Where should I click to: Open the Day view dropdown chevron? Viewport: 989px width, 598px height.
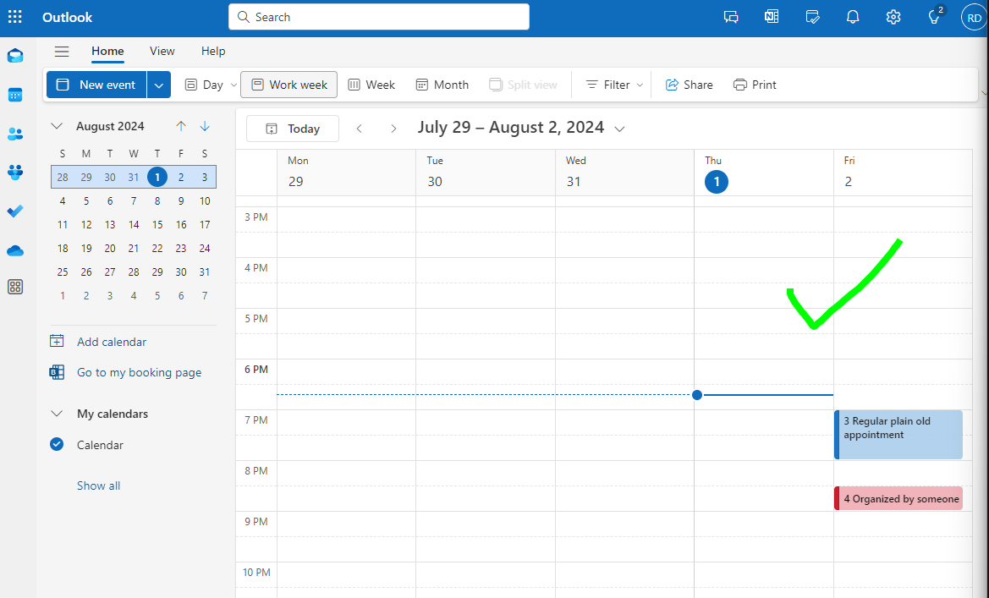point(234,85)
